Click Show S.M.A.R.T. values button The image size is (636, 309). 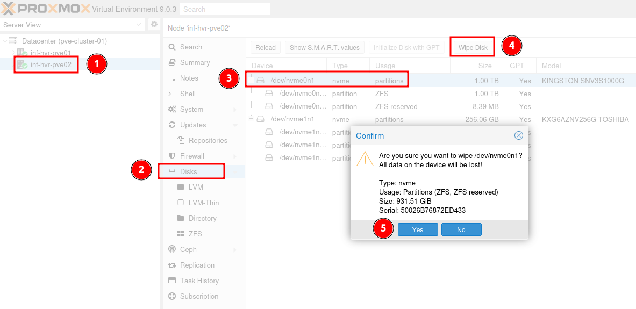pyautogui.click(x=325, y=48)
